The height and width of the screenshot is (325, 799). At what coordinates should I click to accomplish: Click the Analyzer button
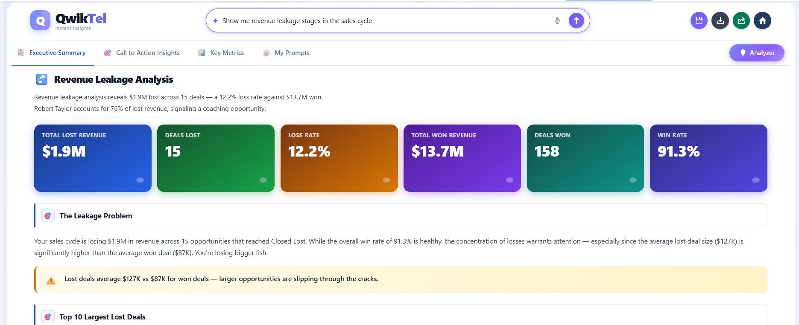pos(757,53)
